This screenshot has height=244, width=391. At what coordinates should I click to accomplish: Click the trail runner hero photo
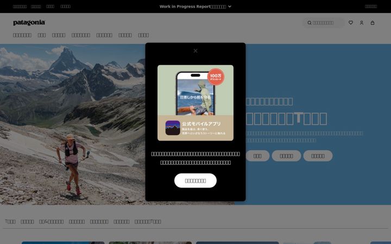(x=72, y=125)
